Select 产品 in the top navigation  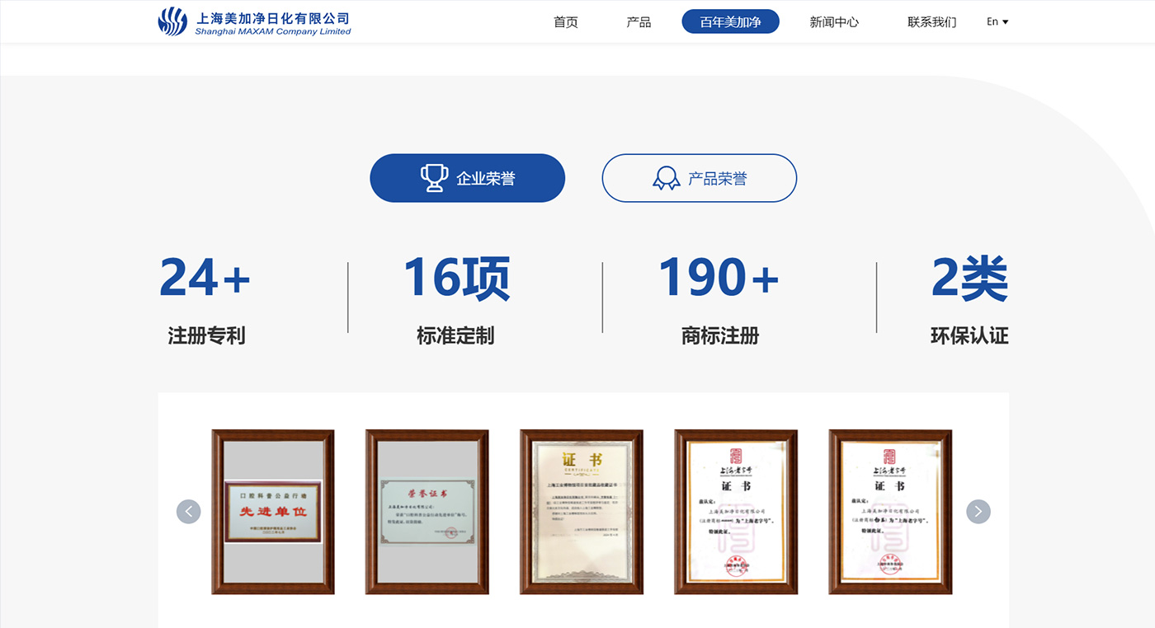point(639,22)
